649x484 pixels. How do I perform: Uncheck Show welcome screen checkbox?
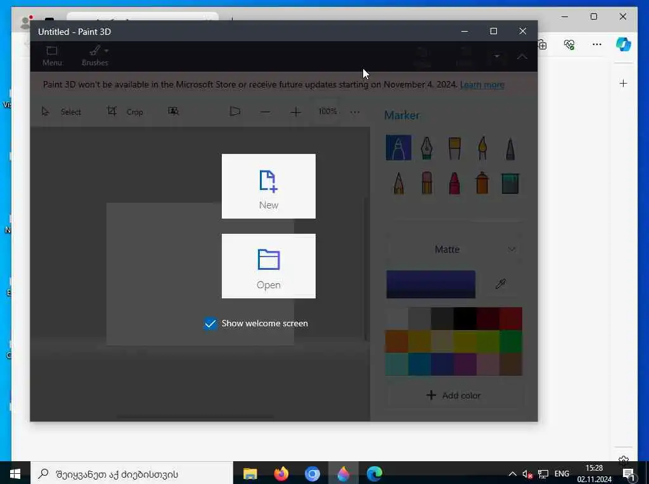point(210,324)
